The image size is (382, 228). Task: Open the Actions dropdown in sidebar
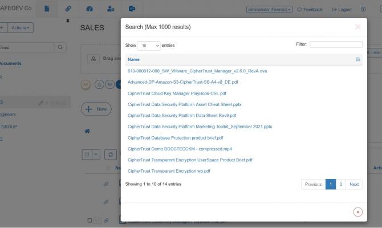pyautogui.click(x=21, y=28)
